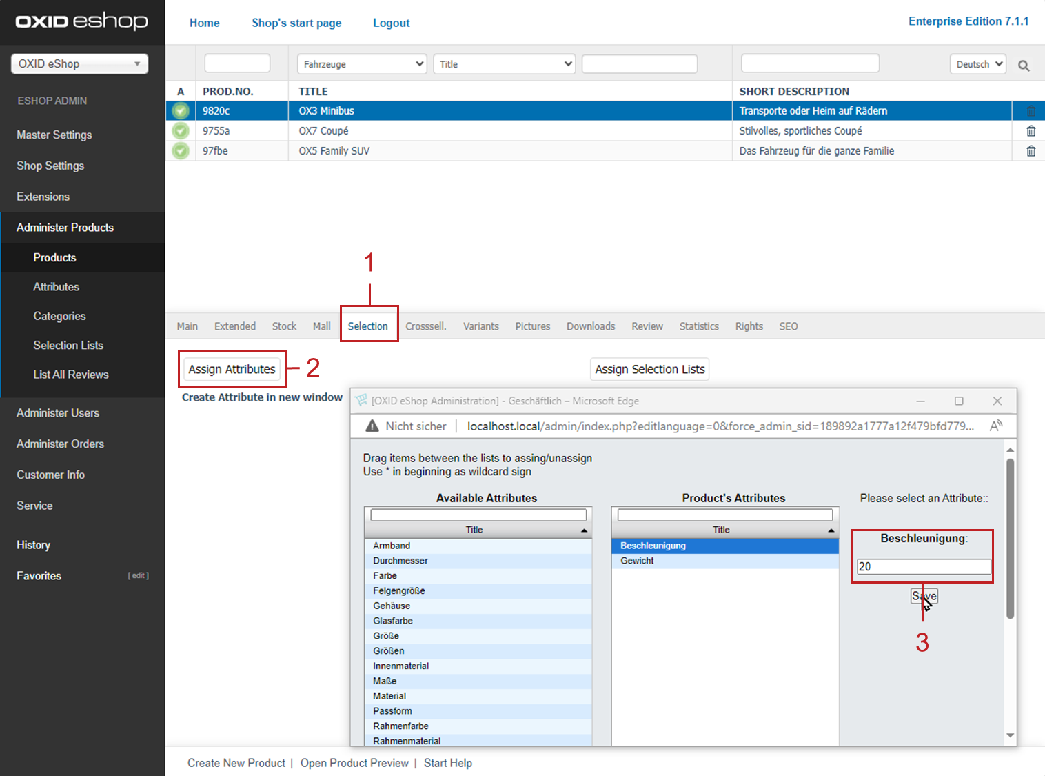Click the Nicht sicher warning icon
The height and width of the screenshot is (776, 1045).
tap(372, 426)
